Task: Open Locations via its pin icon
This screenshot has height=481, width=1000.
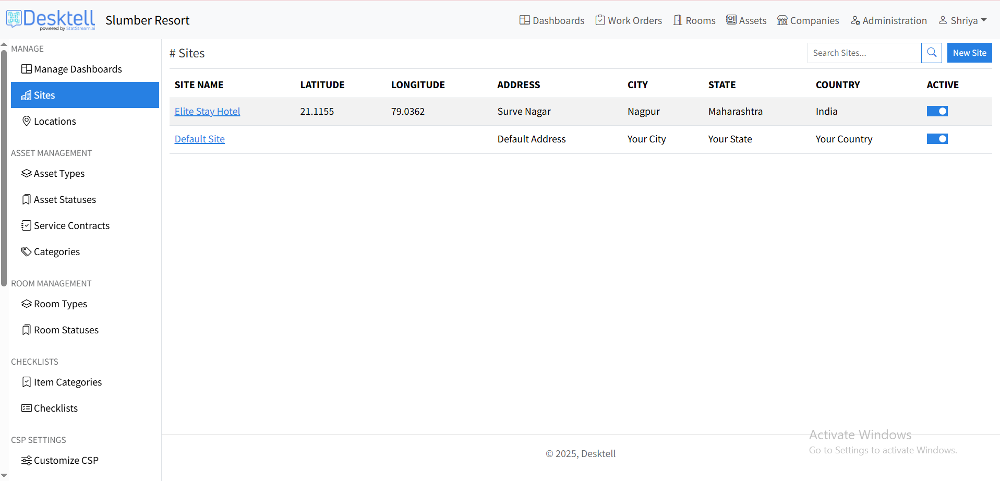Action: (26, 121)
